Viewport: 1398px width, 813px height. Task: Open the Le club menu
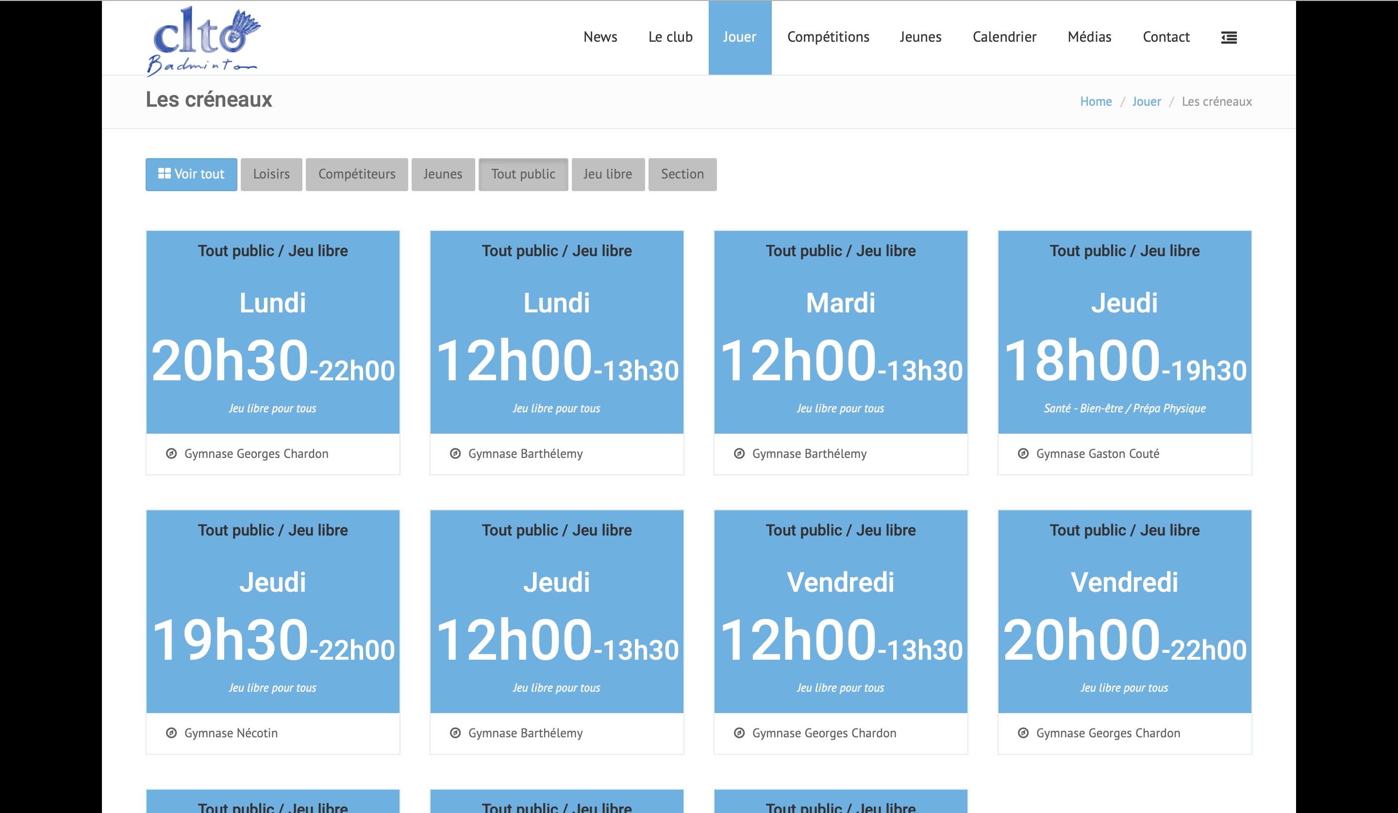click(670, 37)
